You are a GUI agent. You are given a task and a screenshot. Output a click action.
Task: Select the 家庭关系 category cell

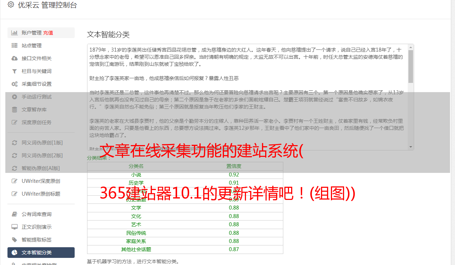click(136, 241)
